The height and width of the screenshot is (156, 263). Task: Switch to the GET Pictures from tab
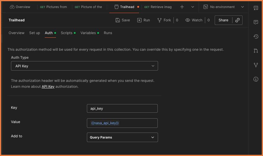tap(53, 7)
